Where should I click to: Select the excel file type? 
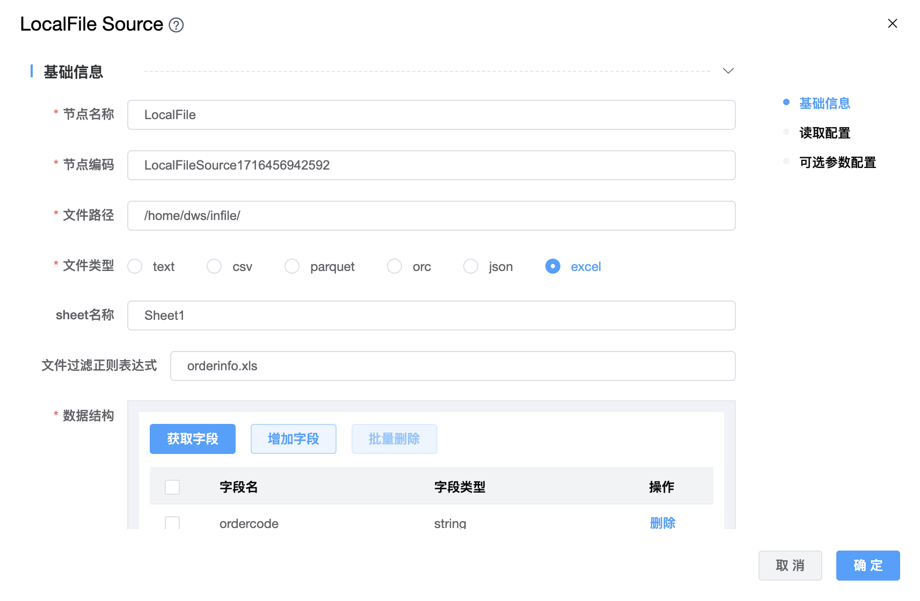pyautogui.click(x=553, y=267)
